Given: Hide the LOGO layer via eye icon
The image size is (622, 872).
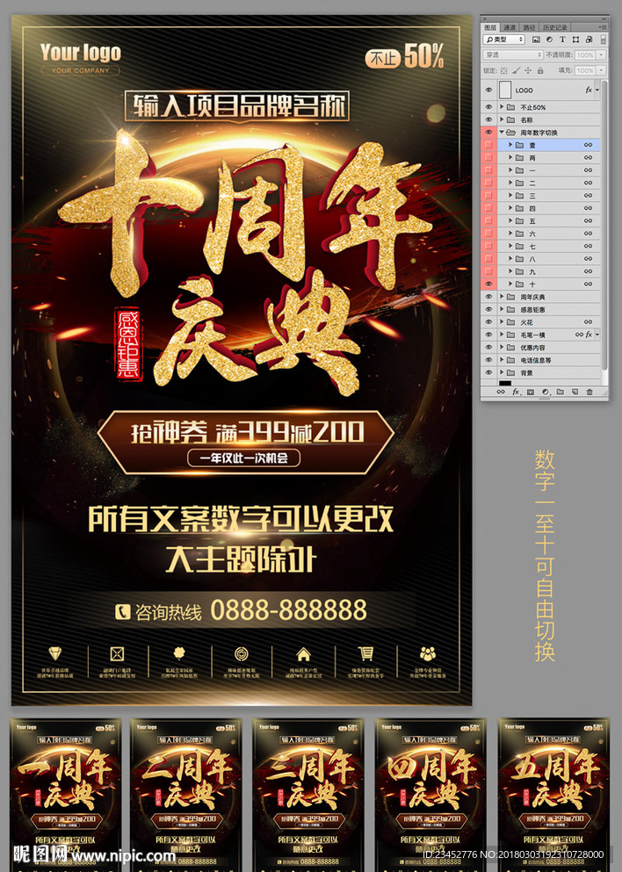Looking at the screenshot, I should click(489, 90).
